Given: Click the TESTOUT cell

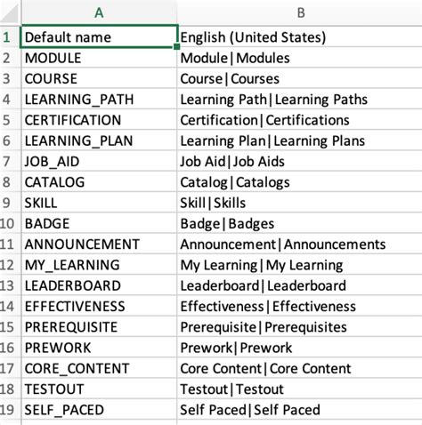Looking at the screenshot, I should tap(99, 389).
